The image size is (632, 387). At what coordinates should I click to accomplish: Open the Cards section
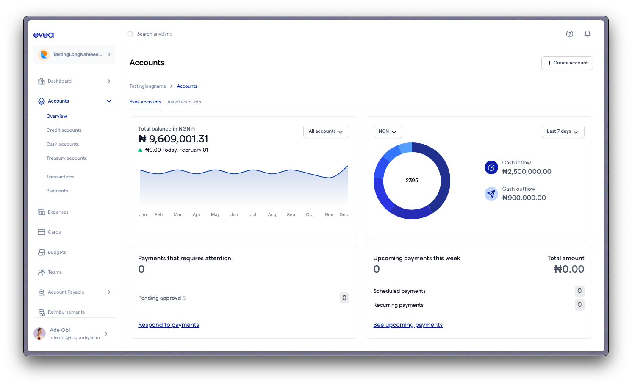click(x=42, y=232)
